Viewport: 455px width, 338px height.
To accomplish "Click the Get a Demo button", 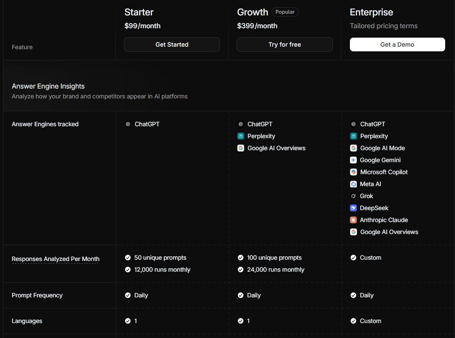I will tap(397, 44).
